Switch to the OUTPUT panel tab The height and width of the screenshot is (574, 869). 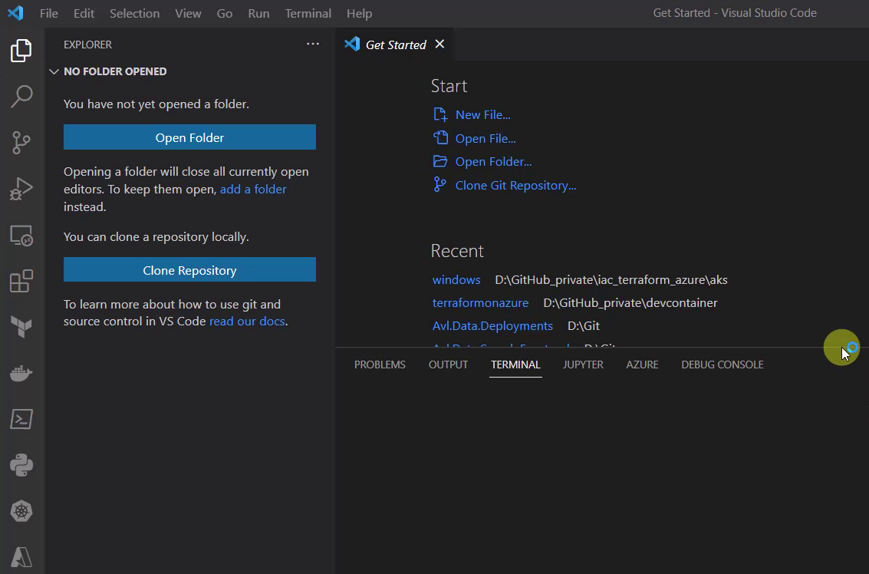click(x=448, y=365)
